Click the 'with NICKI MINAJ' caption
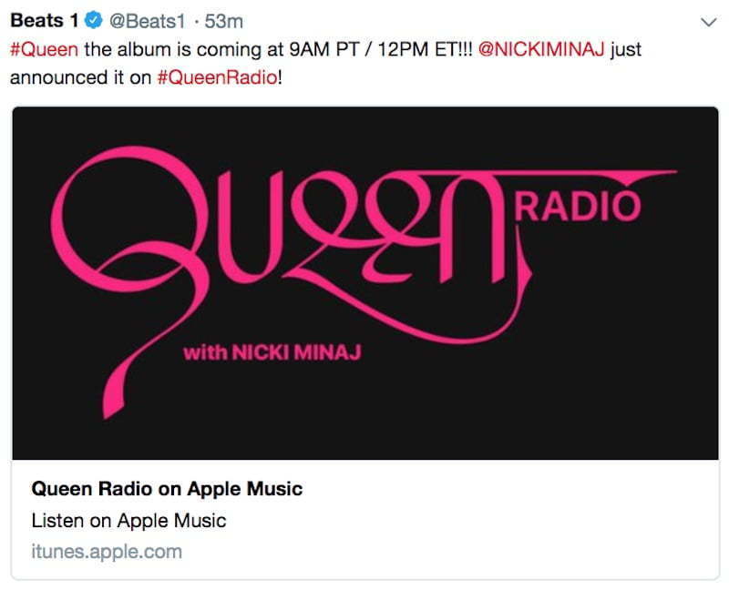 (x=272, y=352)
